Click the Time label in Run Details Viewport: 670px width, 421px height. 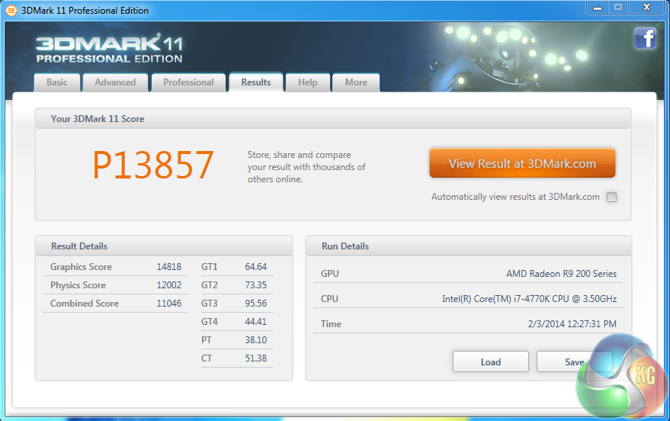[x=331, y=324]
